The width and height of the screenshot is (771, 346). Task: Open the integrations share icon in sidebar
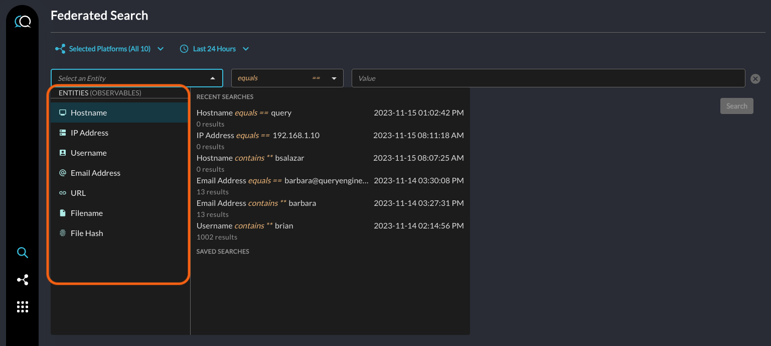(23, 280)
